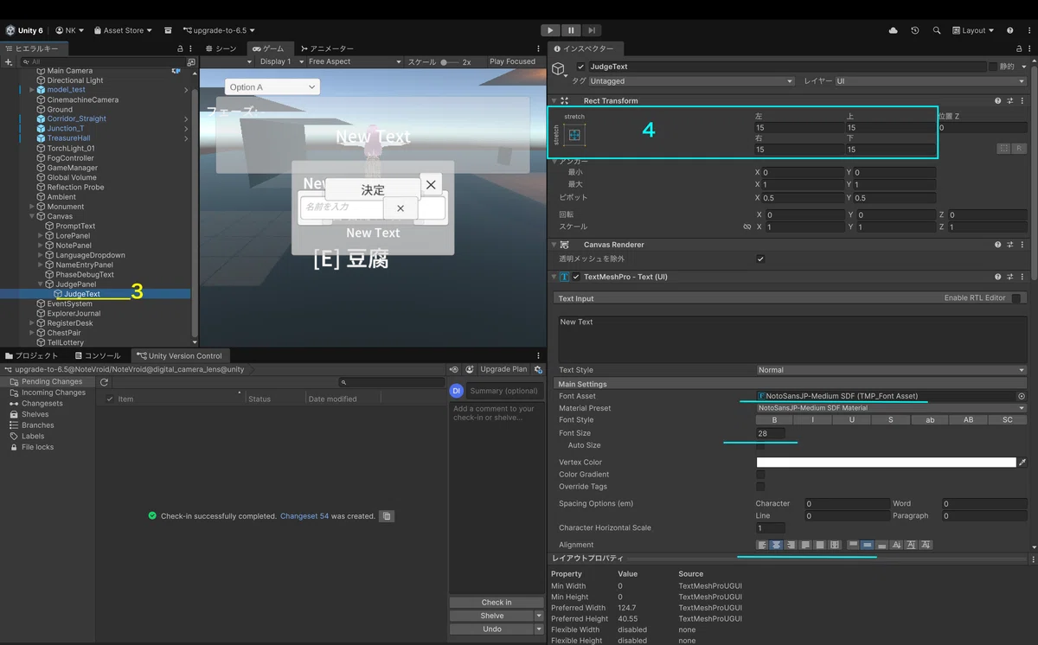Open the Changeset 54 link
The height and width of the screenshot is (645, 1038).
(304, 516)
